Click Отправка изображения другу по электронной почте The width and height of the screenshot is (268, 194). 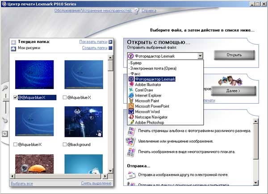point(183,175)
